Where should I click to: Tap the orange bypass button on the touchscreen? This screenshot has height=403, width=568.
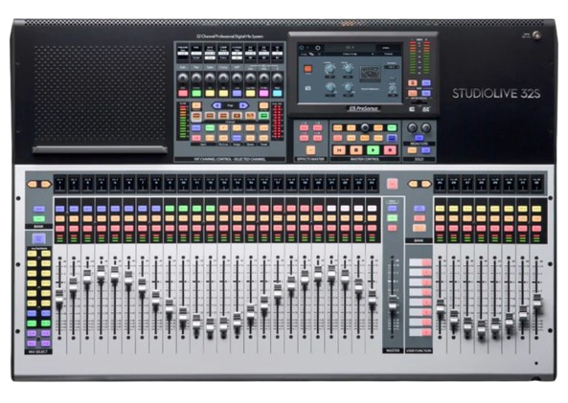pyautogui.click(x=307, y=69)
